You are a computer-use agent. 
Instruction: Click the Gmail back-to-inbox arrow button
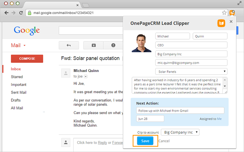(x=69, y=45)
